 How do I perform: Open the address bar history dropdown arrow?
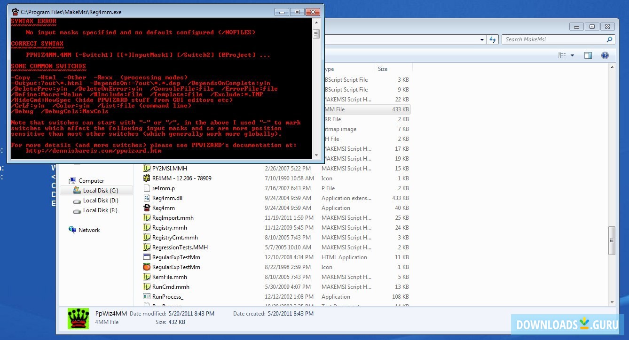(482, 39)
